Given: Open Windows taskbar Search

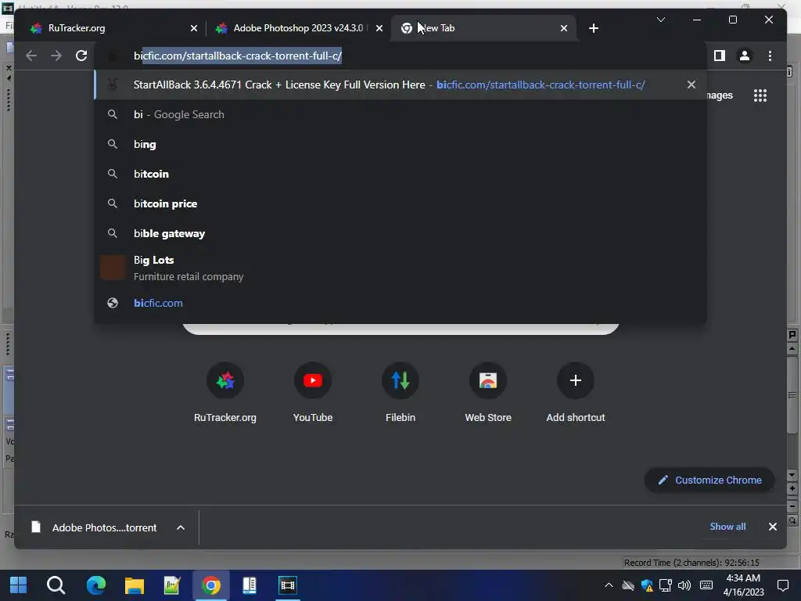Looking at the screenshot, I should (x=56, y=585).
